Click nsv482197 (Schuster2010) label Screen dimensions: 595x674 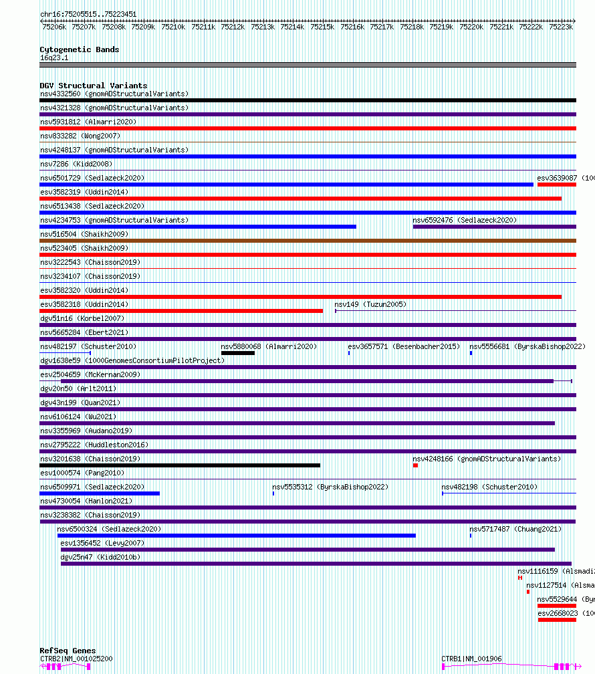pyautogui.click(x=88, y=346)
